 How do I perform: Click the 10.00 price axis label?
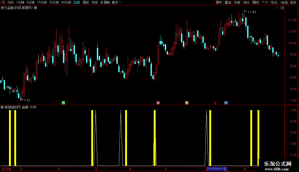292,43
